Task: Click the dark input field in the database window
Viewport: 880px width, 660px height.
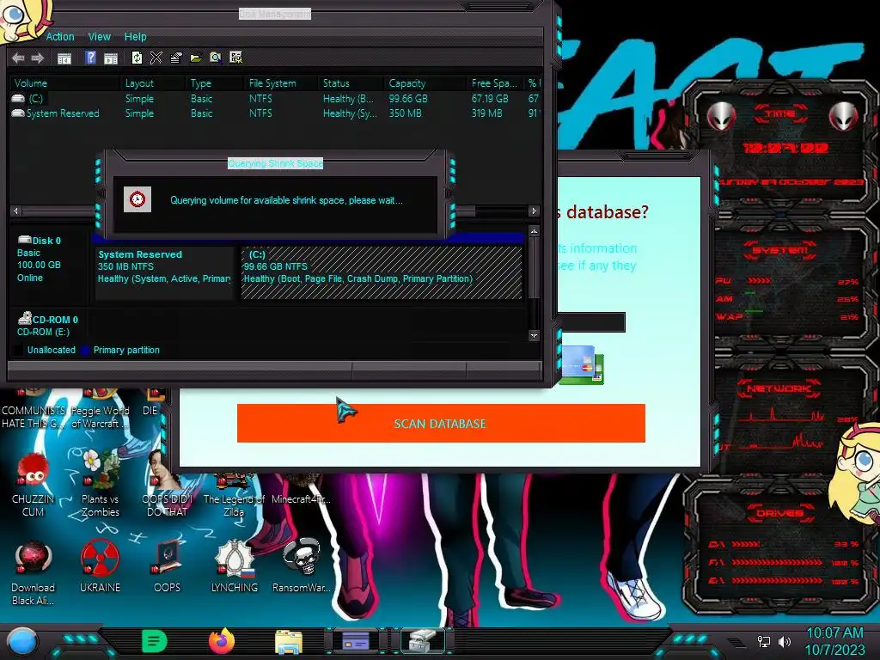Action: pos(591,322)
